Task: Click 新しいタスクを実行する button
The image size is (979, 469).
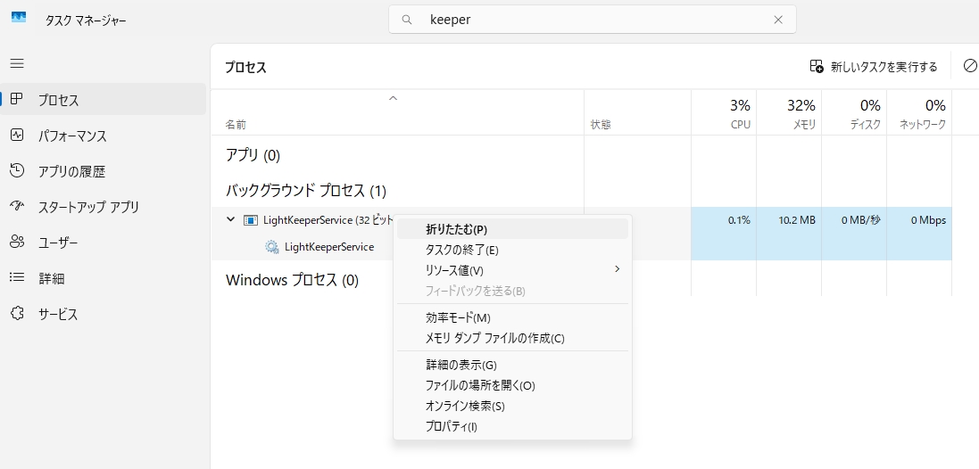Action: coord(874,67)
